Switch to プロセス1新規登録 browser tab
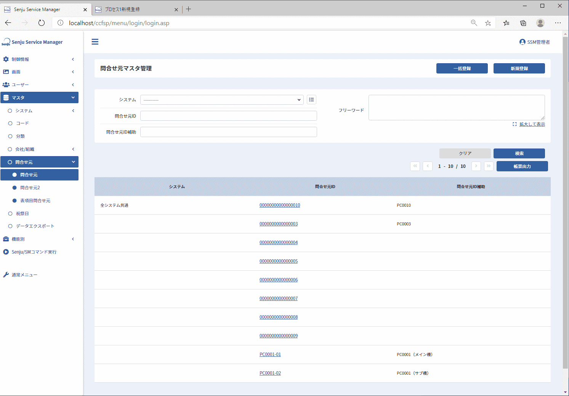This screenshot has width=569, height=396. coord(137,9)
